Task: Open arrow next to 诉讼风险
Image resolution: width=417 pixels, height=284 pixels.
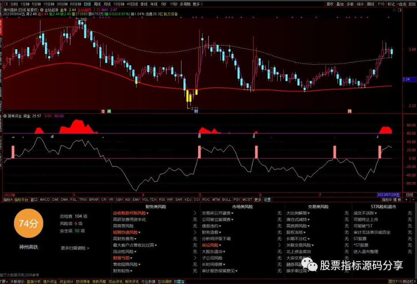Action: pyautogui.click(x=279, y=245)
